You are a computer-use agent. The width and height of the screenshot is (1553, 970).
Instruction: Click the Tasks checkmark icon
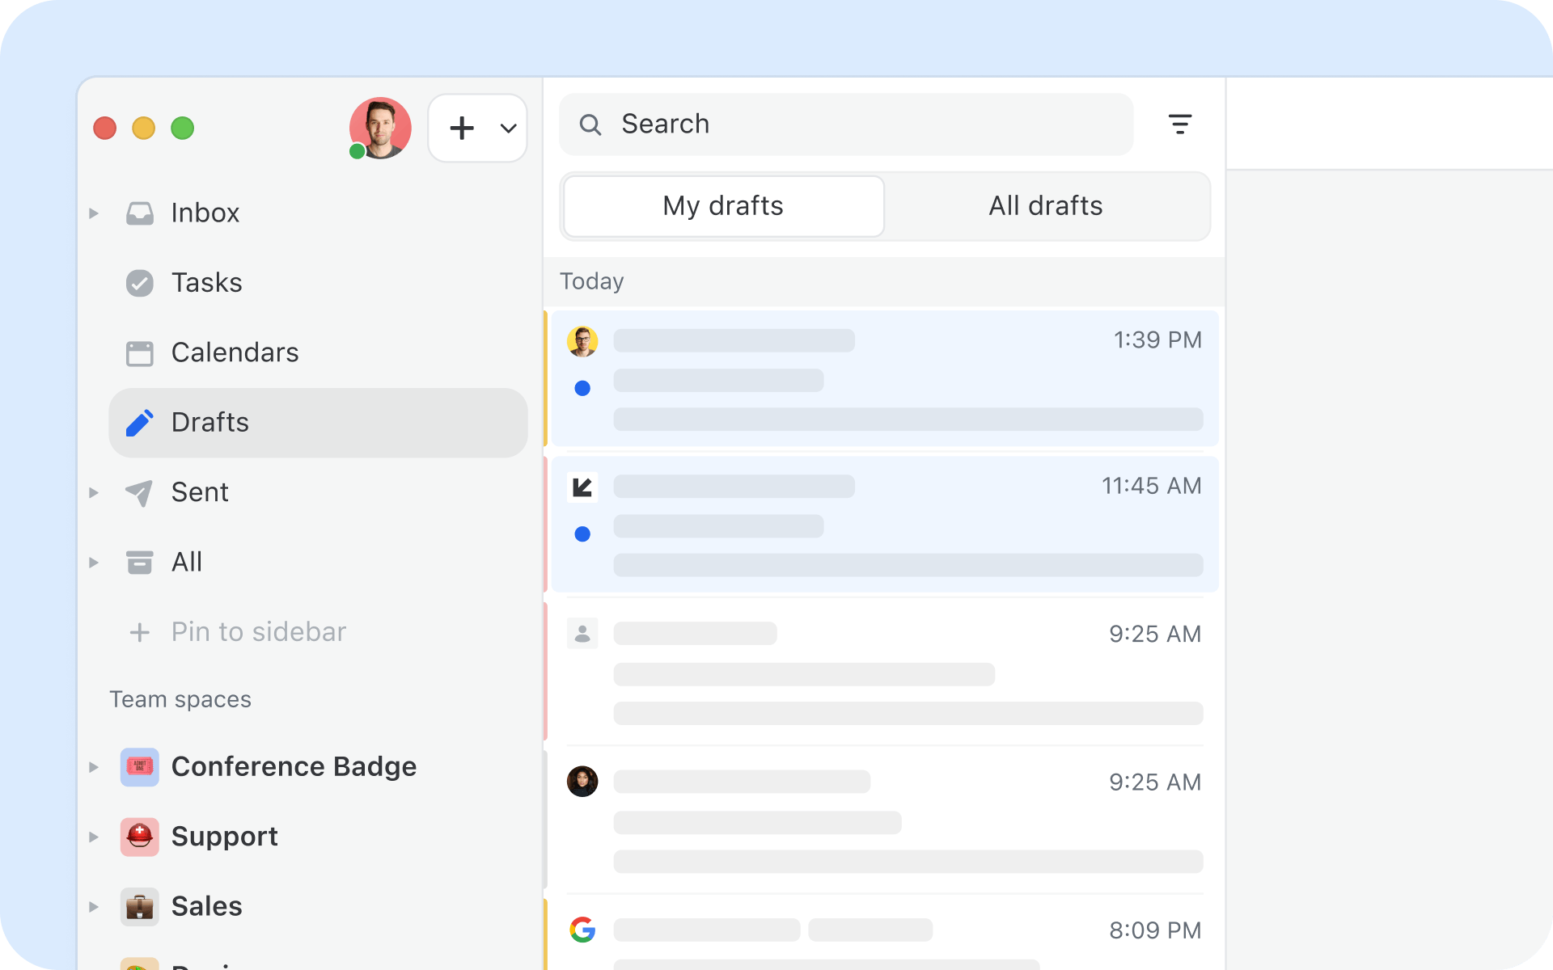[140, 283]
